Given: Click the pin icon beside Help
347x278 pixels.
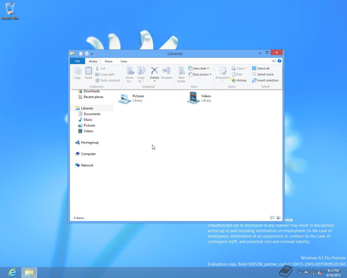Looking at the screenshot, I should click(x=274, y=61).
